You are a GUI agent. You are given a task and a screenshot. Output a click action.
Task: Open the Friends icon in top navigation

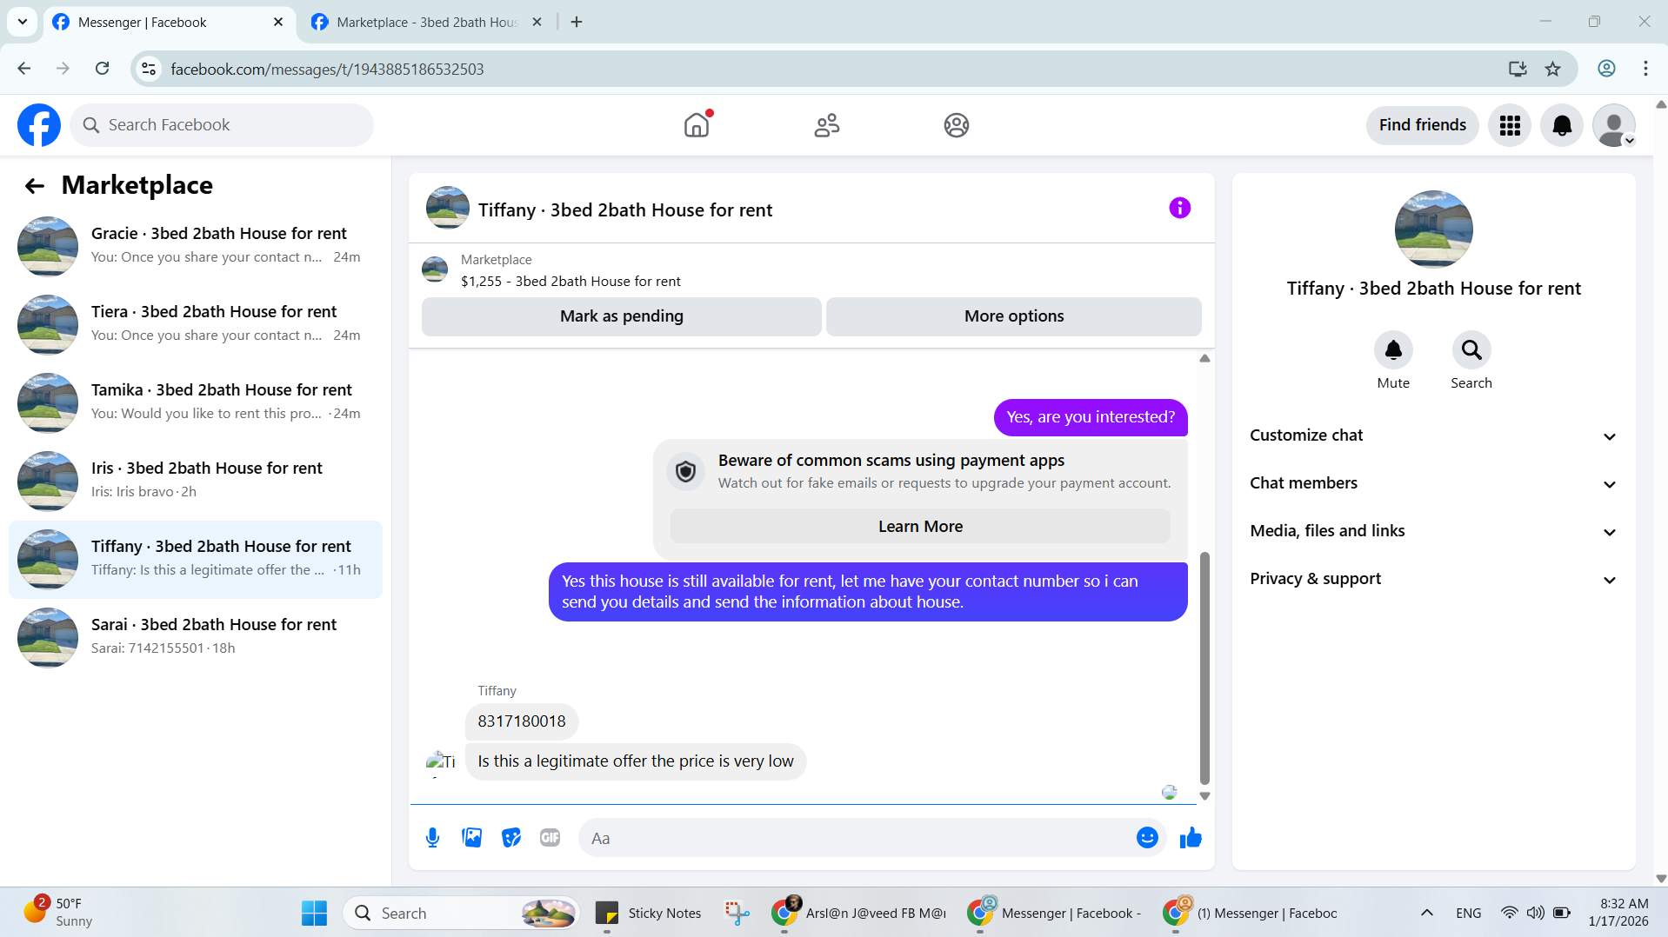826,125
